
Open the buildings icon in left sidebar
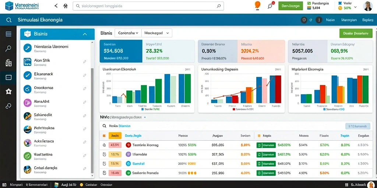[x=8, y=63]
